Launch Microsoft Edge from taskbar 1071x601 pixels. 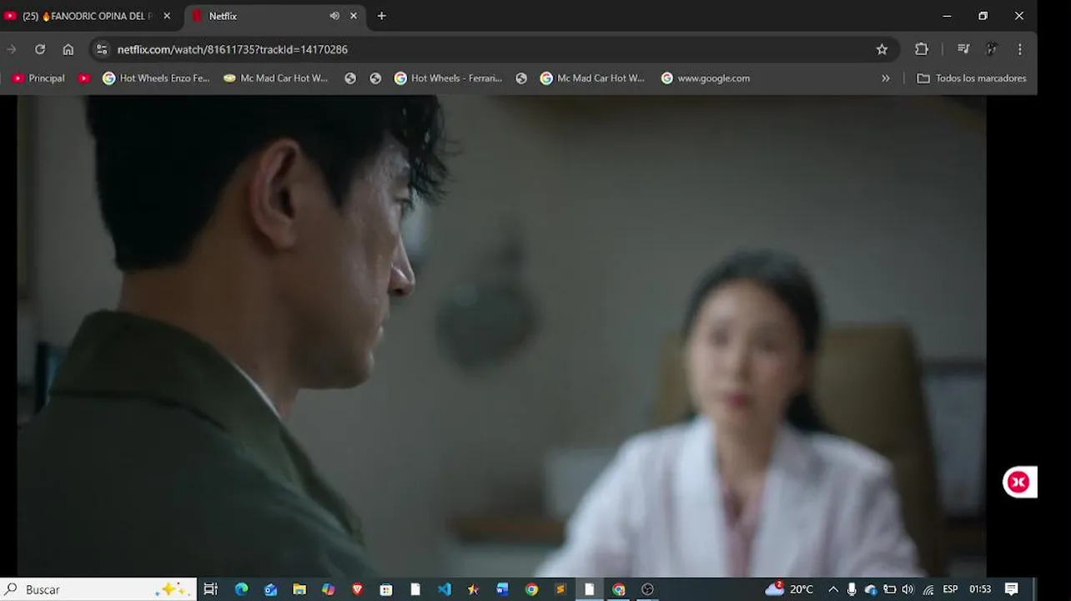coord(241,589)
